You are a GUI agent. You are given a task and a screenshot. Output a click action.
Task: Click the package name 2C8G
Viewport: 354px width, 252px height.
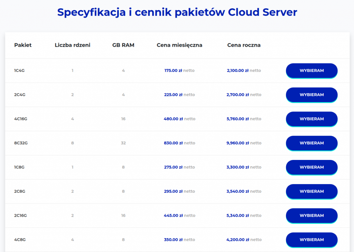tap(20, 191)
